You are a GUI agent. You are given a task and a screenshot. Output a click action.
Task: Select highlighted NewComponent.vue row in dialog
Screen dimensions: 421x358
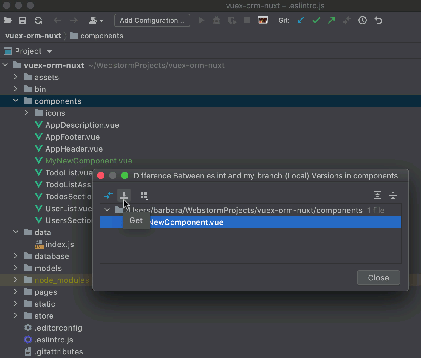251,222
